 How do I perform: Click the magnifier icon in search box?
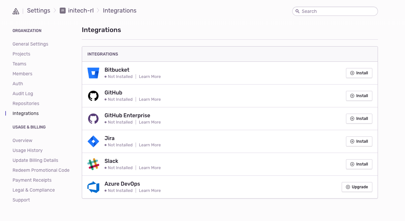point(297,11)
